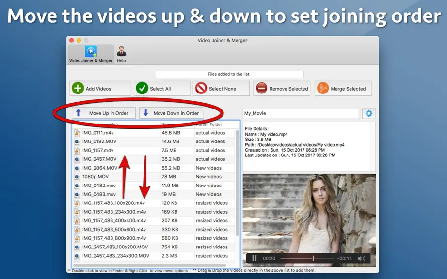The width and height of the screenshot is (447, 279).
Task: Click the green plus Add Videos icon
Action: pyautogui.click(x=78, y=88)
